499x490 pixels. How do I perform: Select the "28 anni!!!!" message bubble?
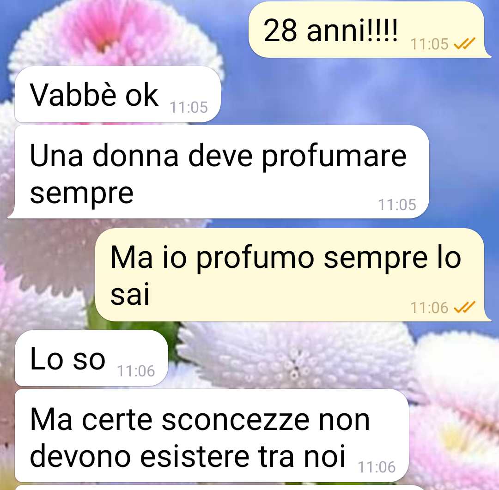click(369, 30)
